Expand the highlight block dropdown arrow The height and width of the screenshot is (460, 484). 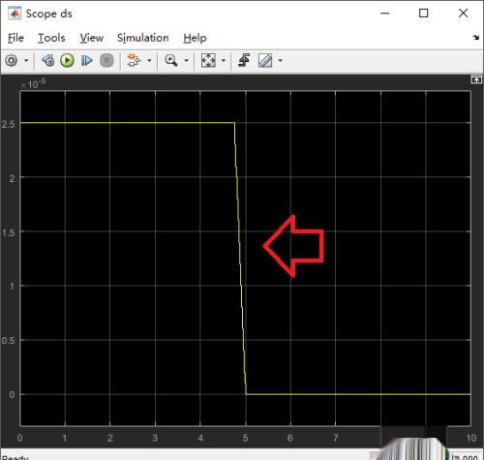tap(149, 60)
